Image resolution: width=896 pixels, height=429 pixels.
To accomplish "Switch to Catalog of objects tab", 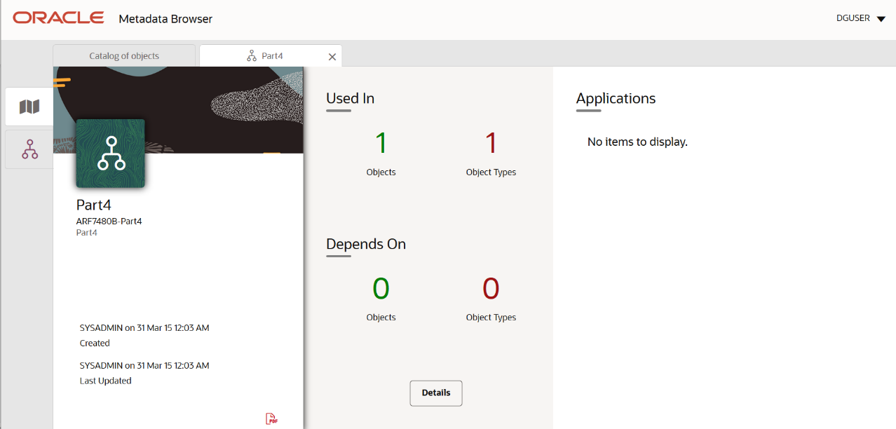I will 124,56.
